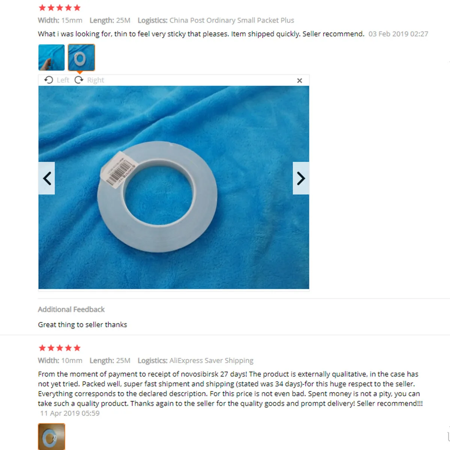Click the AliExpress Saver Shipping logistics text
Viewport: 450px width, 450px height.
[211, 360]
